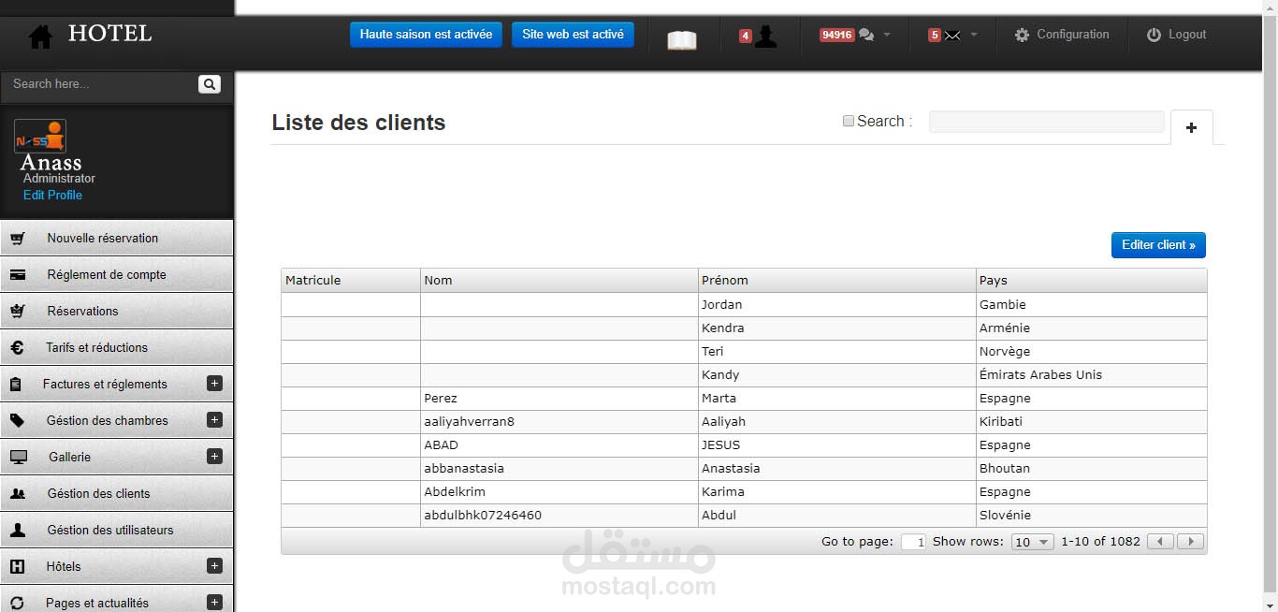Select the Abdelkrim Karima row

click(744, 492)
